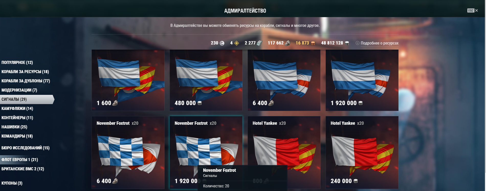486x191 pixels.
Task: Click the steel resource icon beside 2 277
Action: 259,43
